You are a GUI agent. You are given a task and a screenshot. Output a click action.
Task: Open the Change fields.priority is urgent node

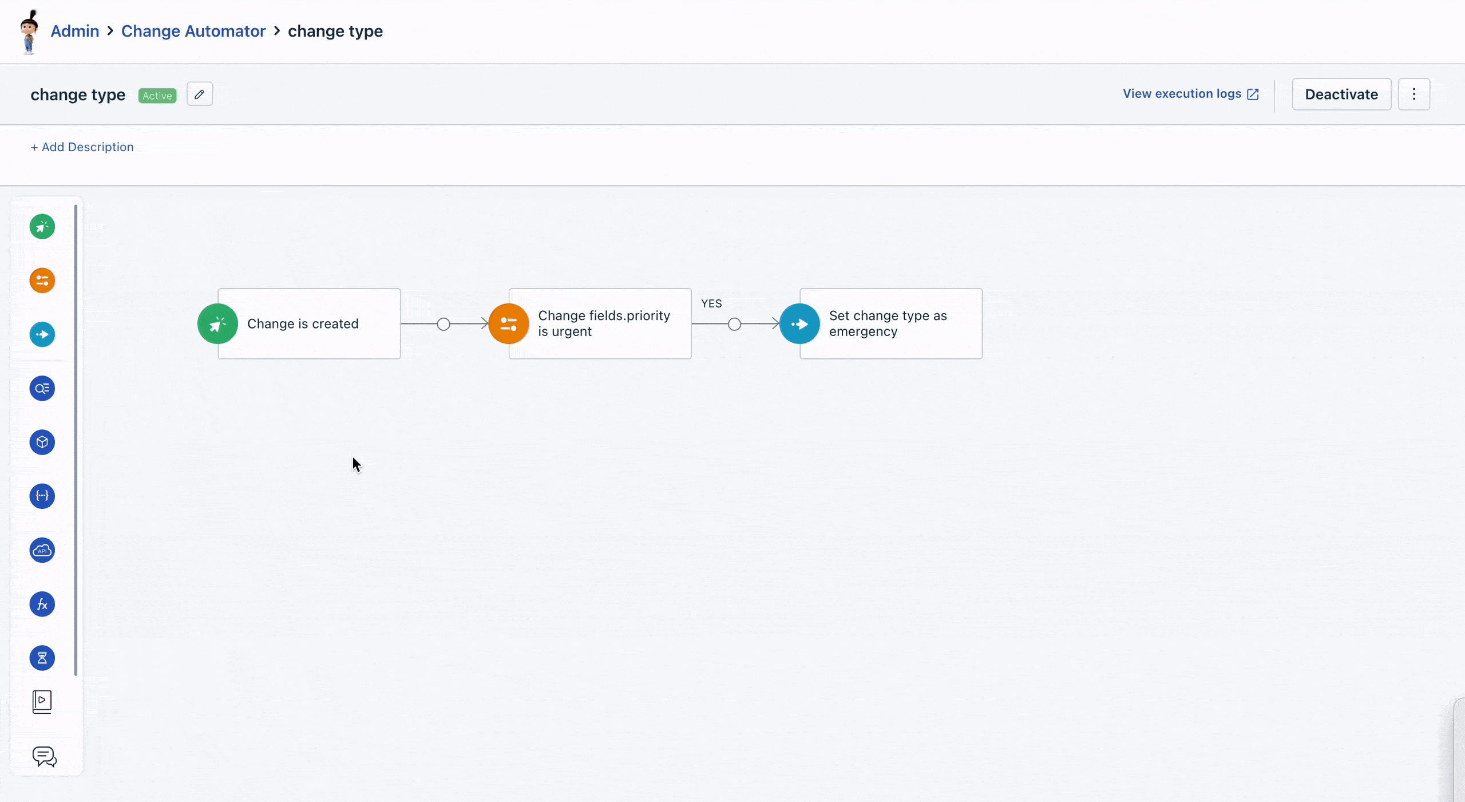(x=600, y=324)
